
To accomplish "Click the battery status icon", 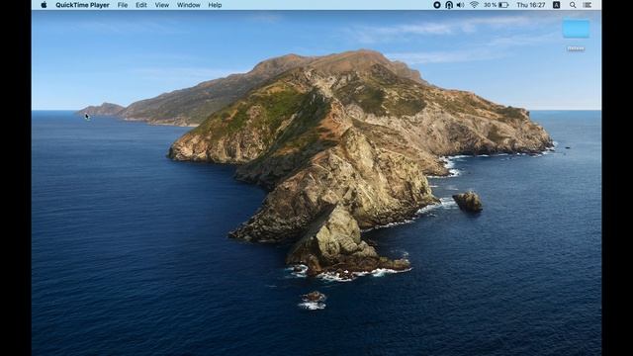I will tap(503, 5).
